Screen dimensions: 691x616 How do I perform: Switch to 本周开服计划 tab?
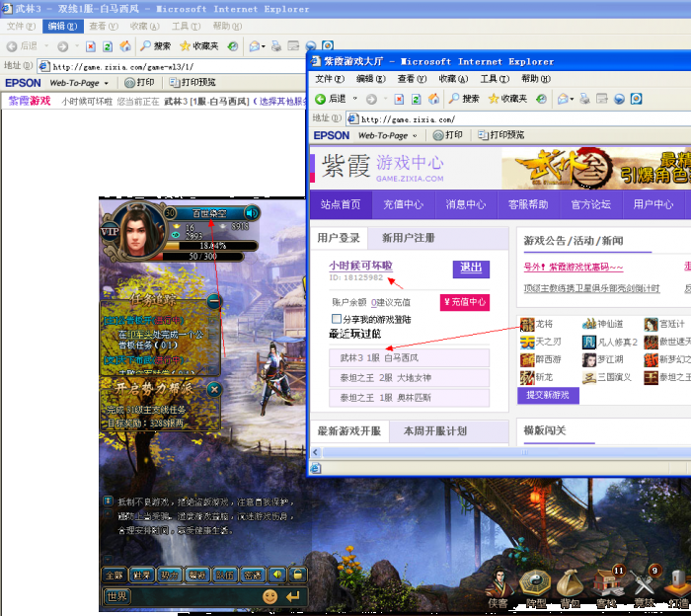pos(435,431)
